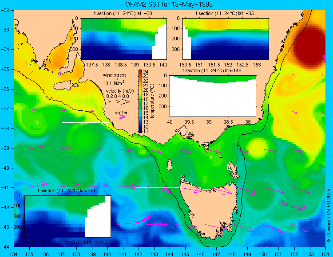Click the 154 longitude axis label
Viewport: 333px width, 257px height.
pos(325,254)
